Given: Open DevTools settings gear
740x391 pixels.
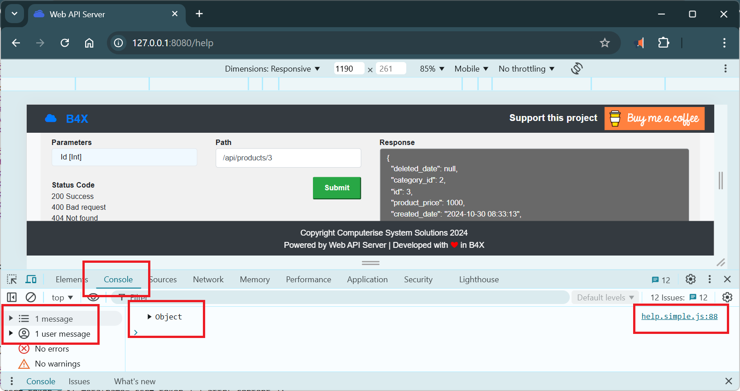Looking at the screenshot, I should (x=691, y=279).
